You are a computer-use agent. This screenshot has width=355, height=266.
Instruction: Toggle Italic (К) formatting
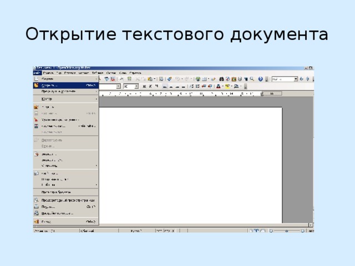click(150, 86)
